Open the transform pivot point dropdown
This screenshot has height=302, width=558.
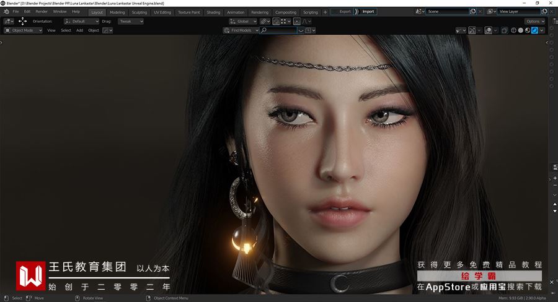(264, 21)
